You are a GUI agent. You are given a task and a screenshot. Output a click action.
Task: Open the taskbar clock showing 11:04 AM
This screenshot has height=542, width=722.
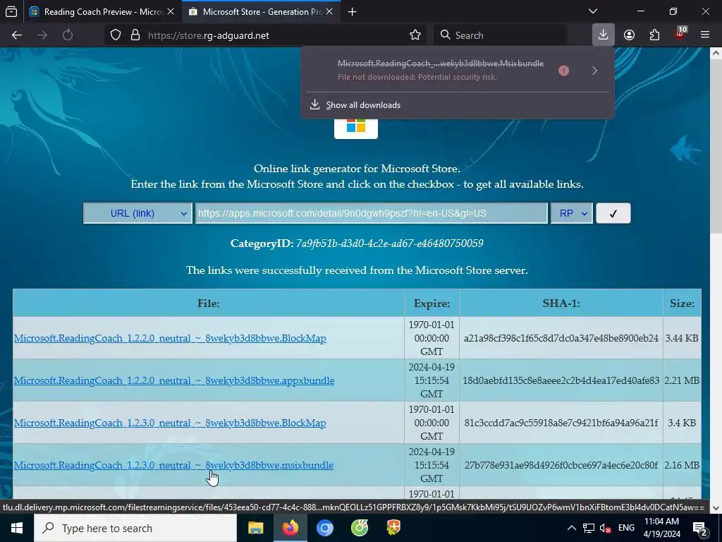pyautogui.click(x=661, y=528)
